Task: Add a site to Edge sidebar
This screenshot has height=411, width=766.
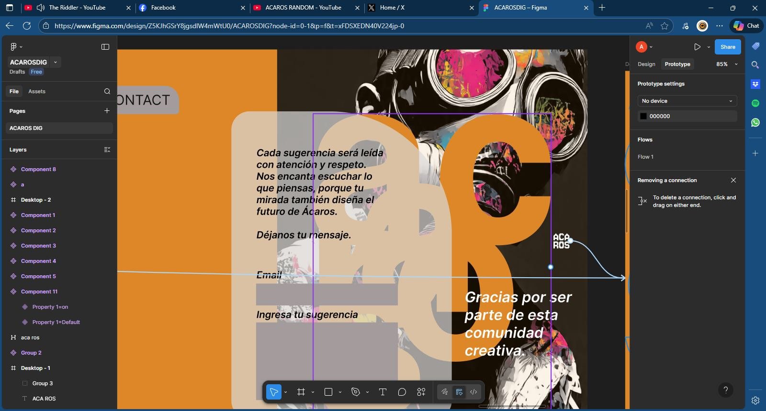Action: [755, 153]
